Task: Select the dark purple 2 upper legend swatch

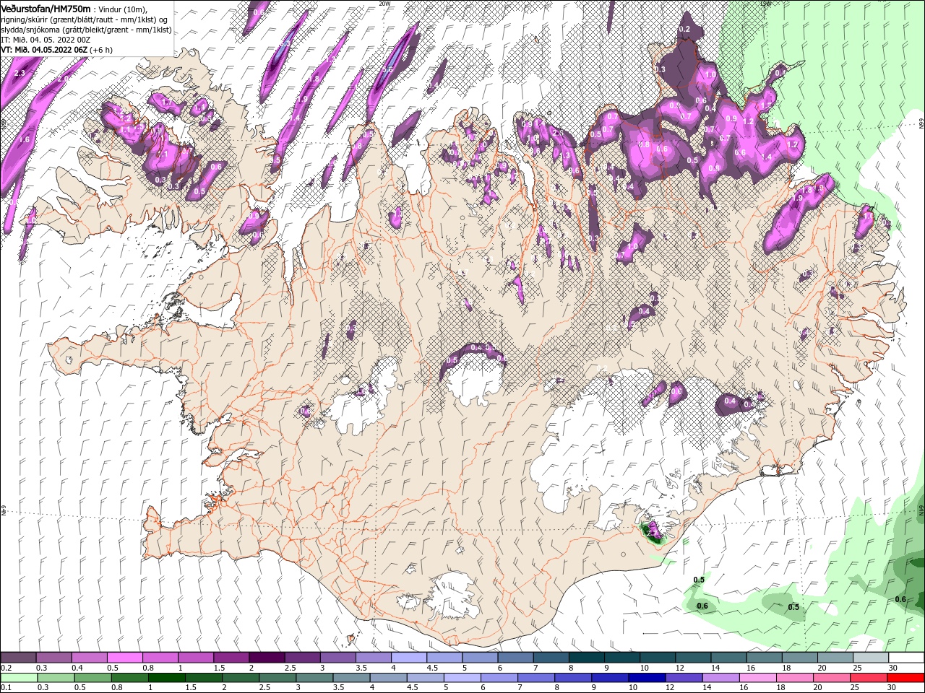Action: [267, 658]
